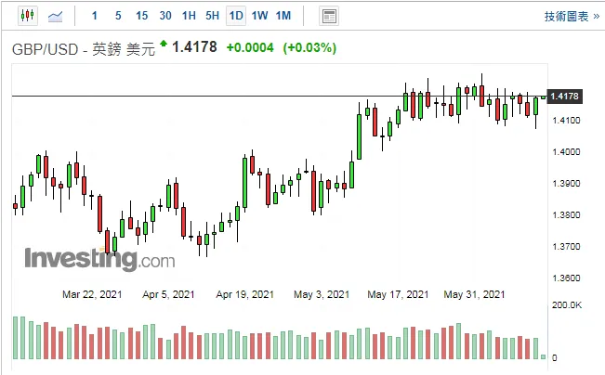Click the 1.3800 price axis label
605x375 pixels.
tap(566, 215)
